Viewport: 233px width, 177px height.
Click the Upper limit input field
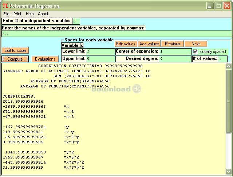(x=100, y=59)
